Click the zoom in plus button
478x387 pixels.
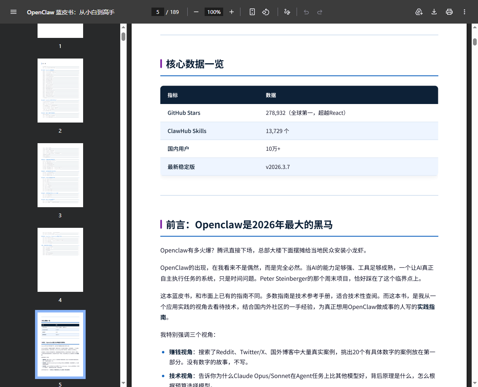click(x=232, y=12)
